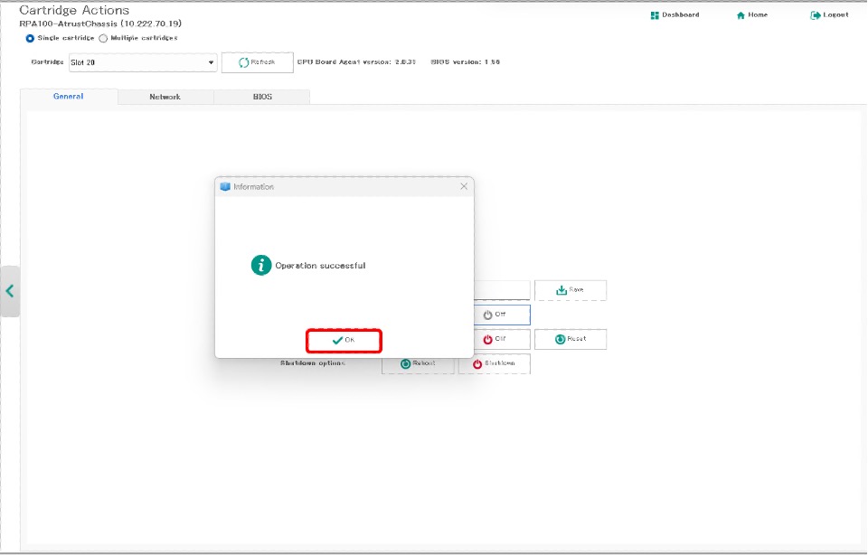The image size is (868, 555).
Task: Close the Information dialog with the X
Action: 464,186
